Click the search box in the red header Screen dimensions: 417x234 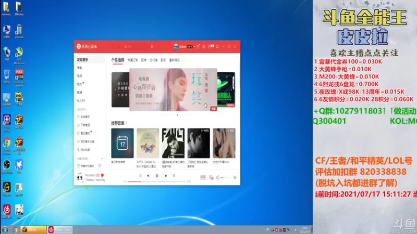point(136,46)
